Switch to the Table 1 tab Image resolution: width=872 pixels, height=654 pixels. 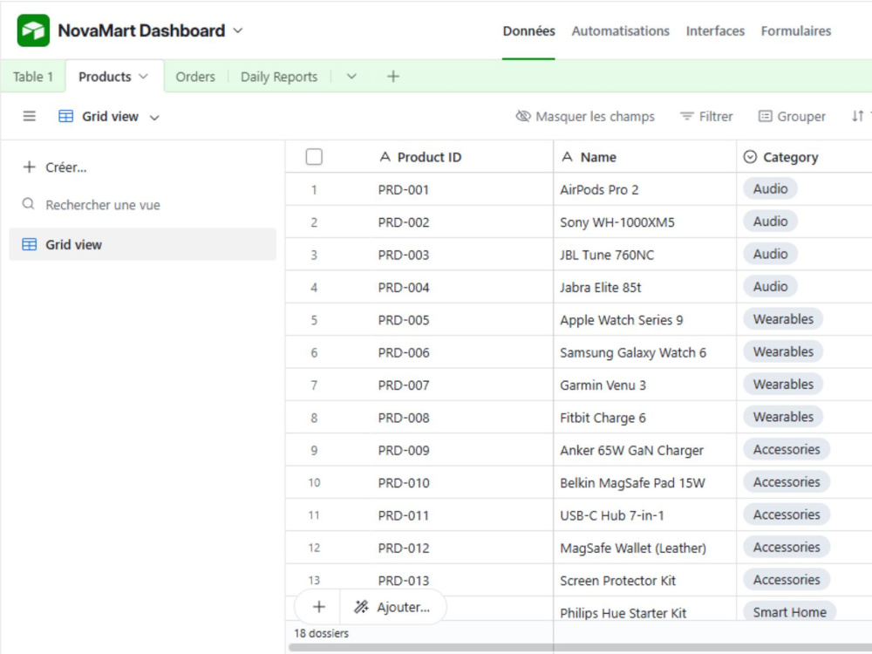point(33,77)
